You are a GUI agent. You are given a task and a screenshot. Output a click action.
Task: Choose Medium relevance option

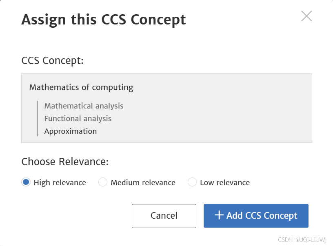click(x=103, y=182)
